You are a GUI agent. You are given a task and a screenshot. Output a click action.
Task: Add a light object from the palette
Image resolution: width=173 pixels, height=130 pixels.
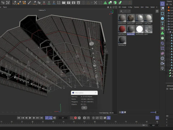pyautogui.click(x=163, y=68)
